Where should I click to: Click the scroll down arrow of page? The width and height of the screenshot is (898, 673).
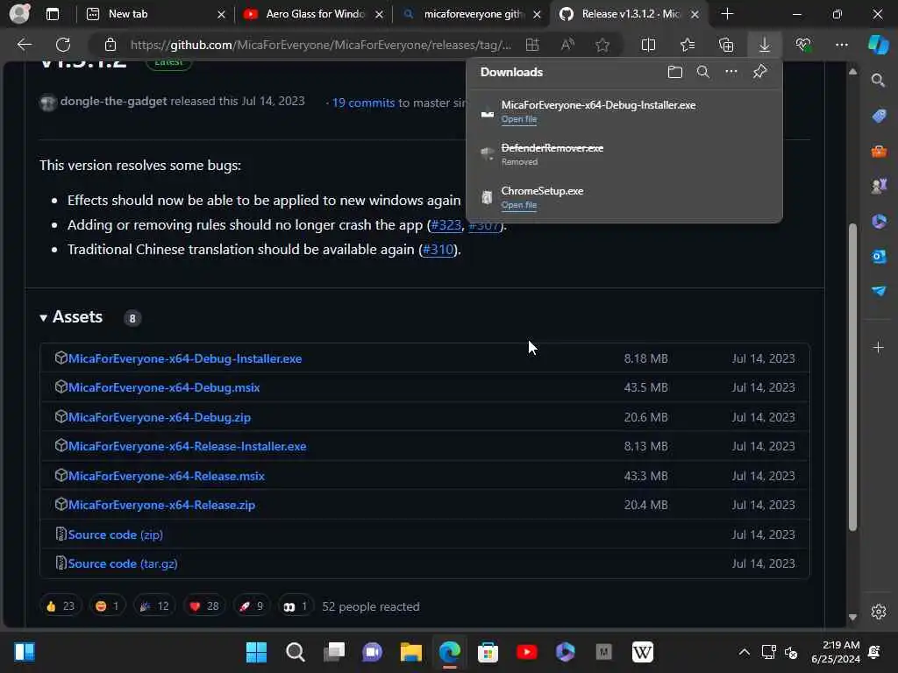point(852,617)
